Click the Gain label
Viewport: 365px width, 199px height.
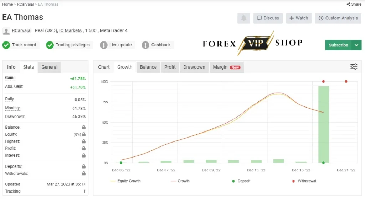click(x=10, y=78)
